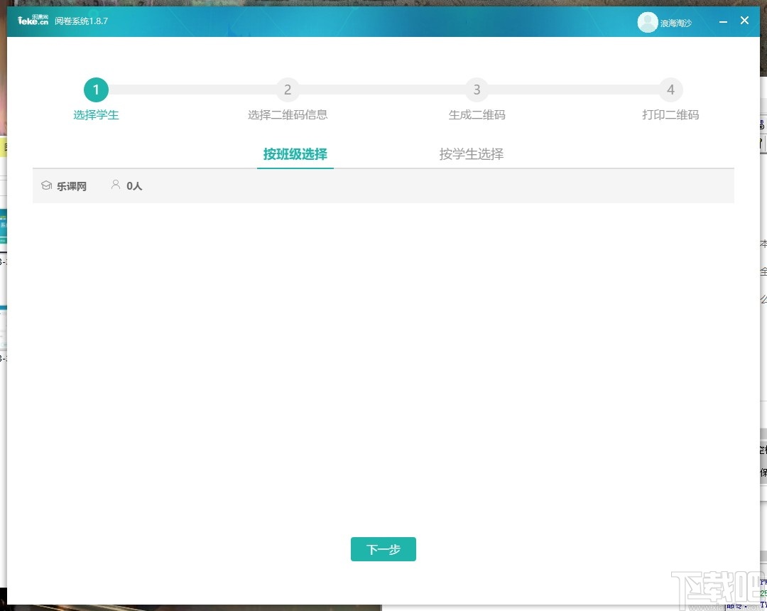Click the step 3 生成二维码 circle
Image resolution: width=767 pixels, height=611 pixels.
[476, 90]
